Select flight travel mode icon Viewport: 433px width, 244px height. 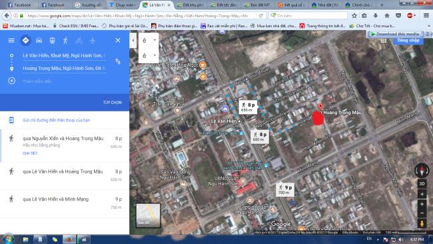coord(92,41)
